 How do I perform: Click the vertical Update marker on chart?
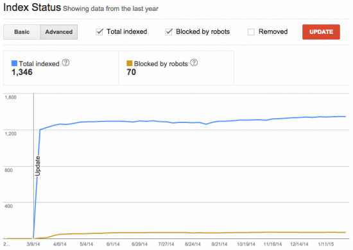point(38,165)
